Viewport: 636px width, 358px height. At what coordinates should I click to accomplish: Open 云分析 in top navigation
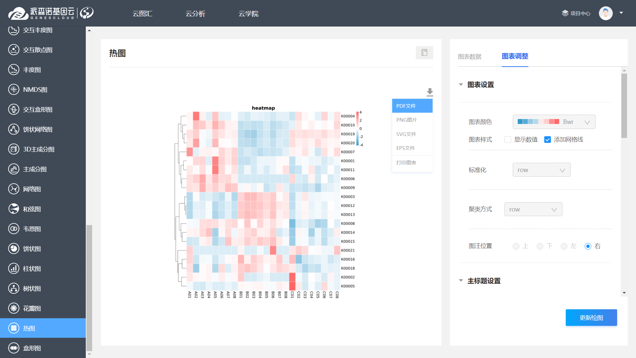tap(195, 14)
